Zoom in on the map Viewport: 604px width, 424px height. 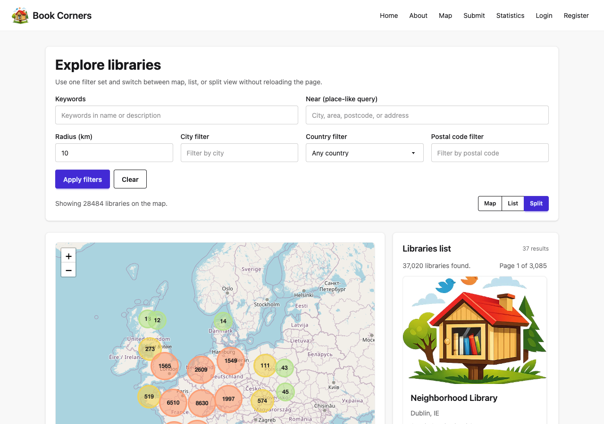click(68, 256)
